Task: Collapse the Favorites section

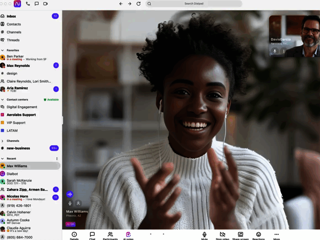Action: click(3, 50)
